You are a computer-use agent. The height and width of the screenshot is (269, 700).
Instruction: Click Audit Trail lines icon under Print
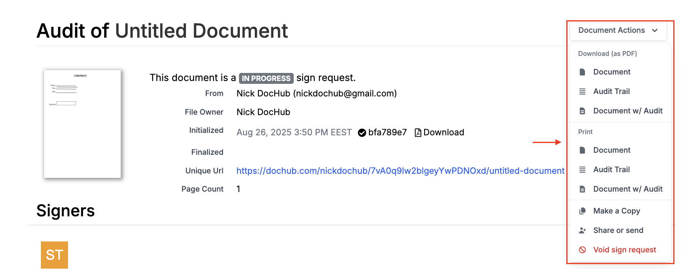click(582, 170)
